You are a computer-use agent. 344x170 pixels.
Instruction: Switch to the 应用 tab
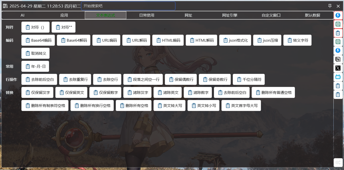tap(64, 15)
